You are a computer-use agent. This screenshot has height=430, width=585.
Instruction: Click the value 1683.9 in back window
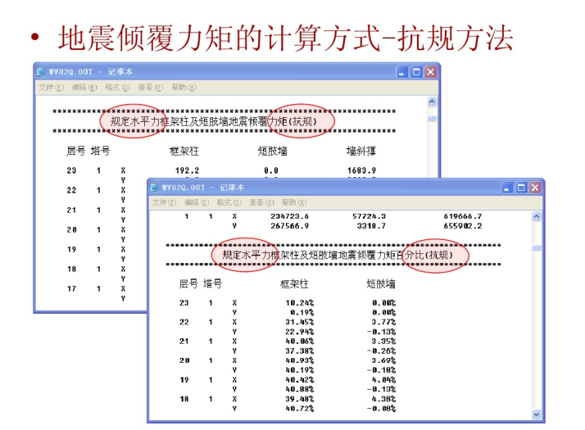361,170
